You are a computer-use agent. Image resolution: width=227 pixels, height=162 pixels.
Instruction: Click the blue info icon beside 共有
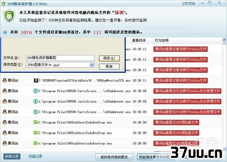pyautogui.click(x=5, y=32)
